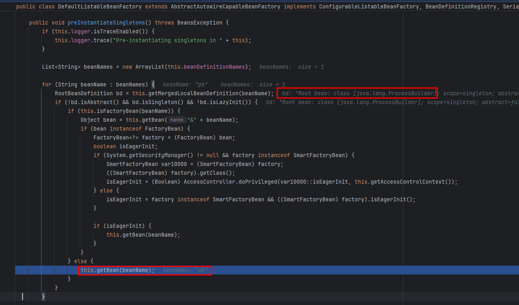Viewport: 519px width, 305px height.
Task: Click the 'boolean isEagerInit;' declaration line
Action: 126,146
